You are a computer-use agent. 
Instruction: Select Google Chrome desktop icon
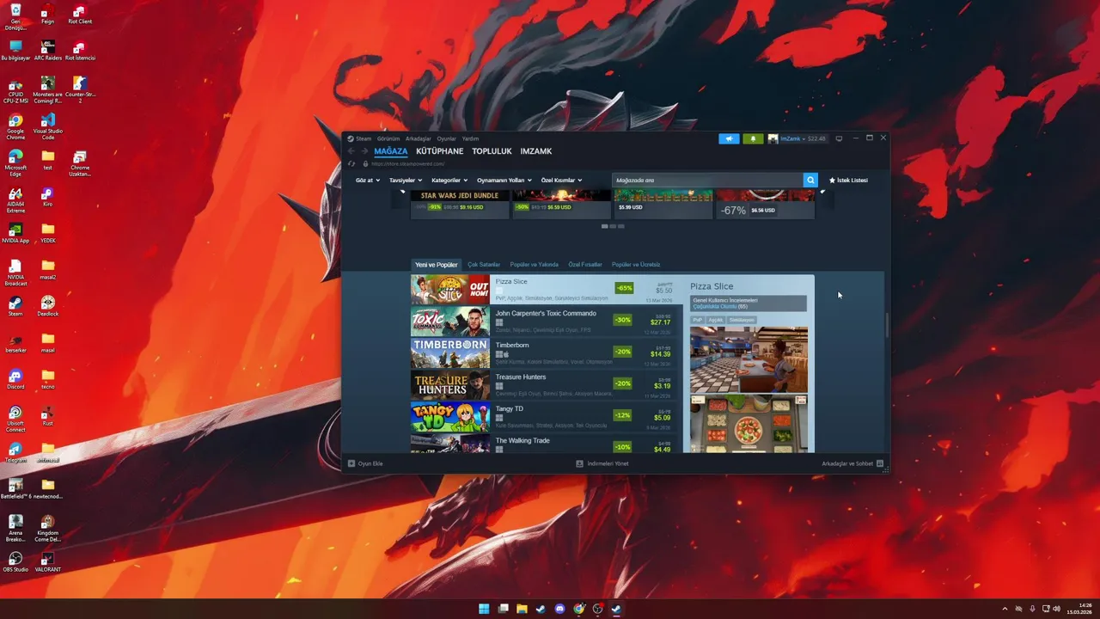[x=15, y=126]
